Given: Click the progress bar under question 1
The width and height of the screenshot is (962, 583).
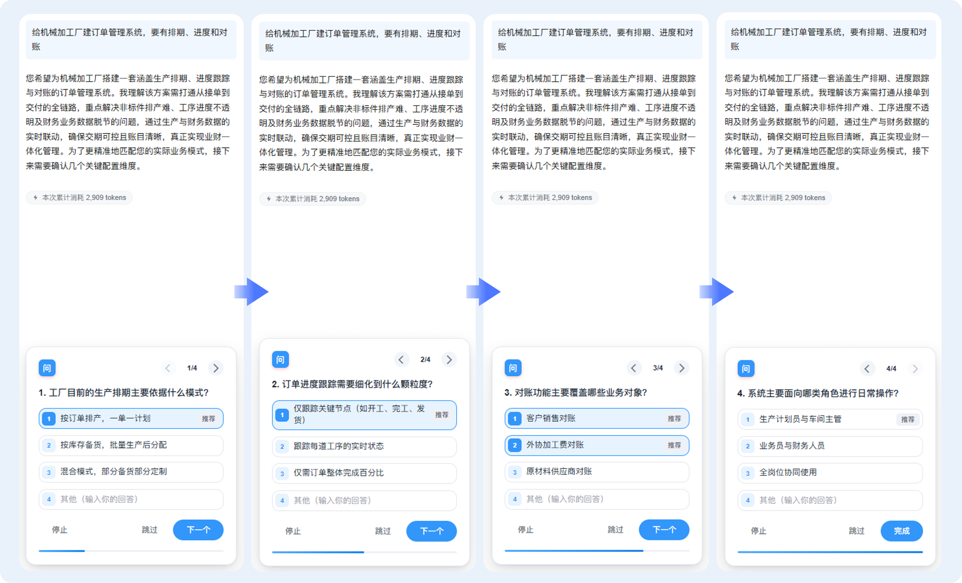Looking at the screenshot, I should point(131,551).
